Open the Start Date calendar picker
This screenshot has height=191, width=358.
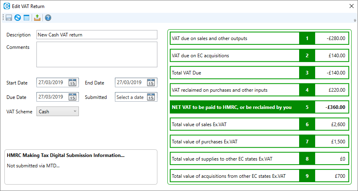72,82
